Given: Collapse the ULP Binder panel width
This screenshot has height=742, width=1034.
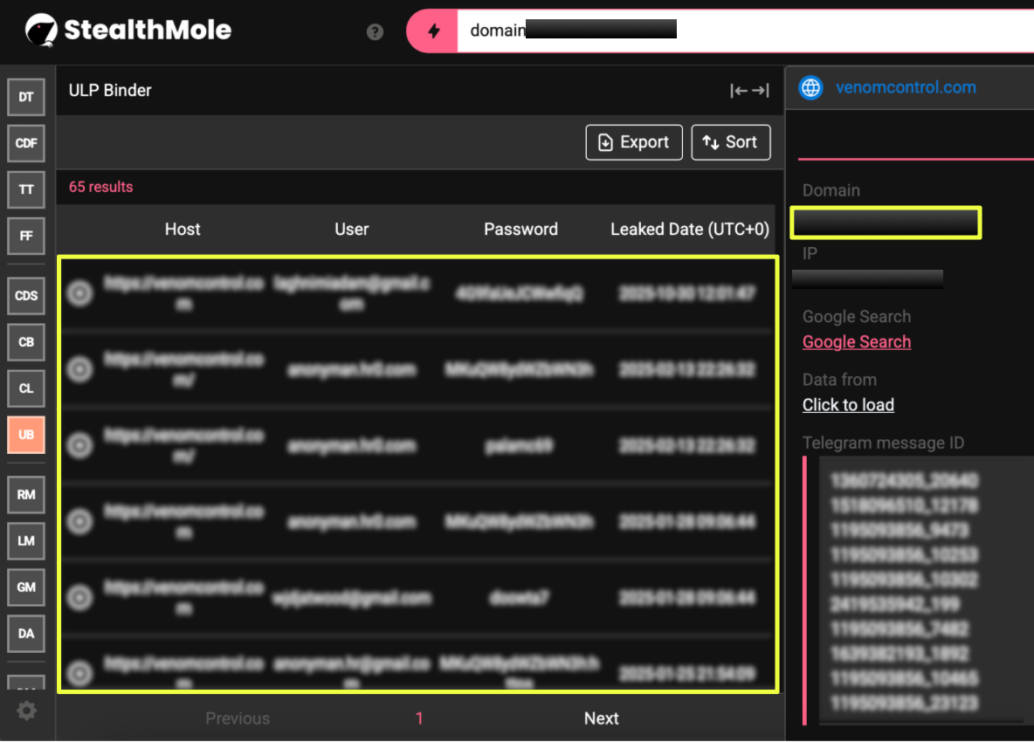Looking at the screenshot, I should [749, 91].
